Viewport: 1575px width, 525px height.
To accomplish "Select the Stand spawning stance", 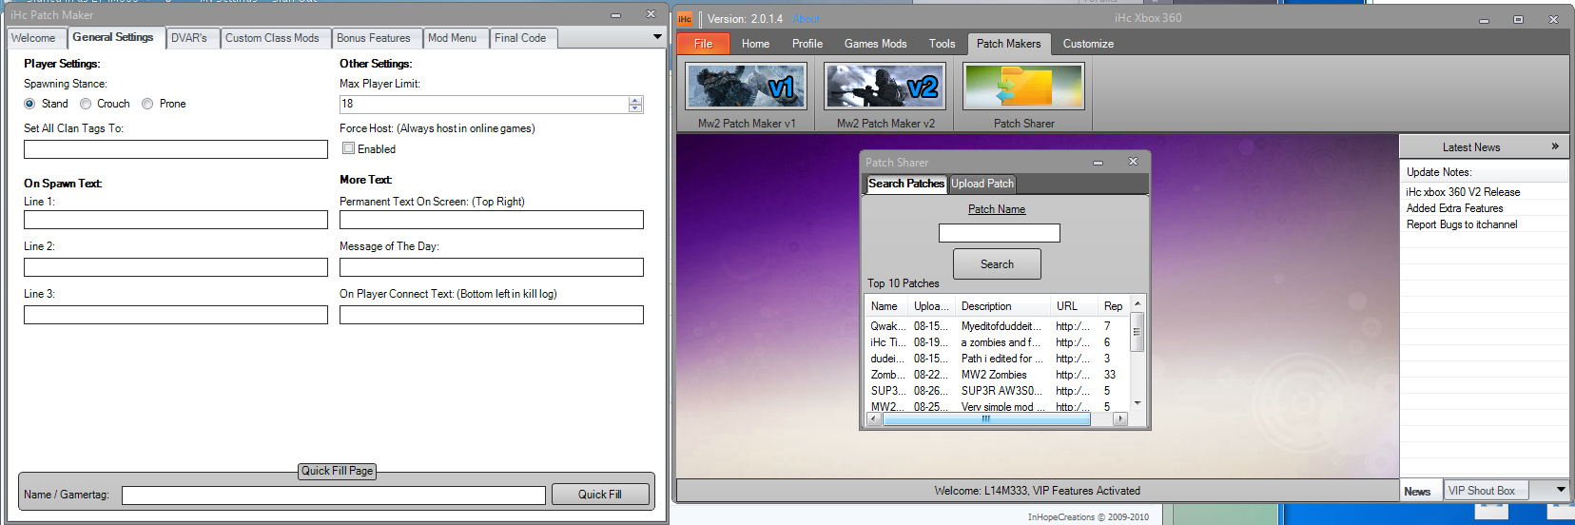I will click(29, 104).
